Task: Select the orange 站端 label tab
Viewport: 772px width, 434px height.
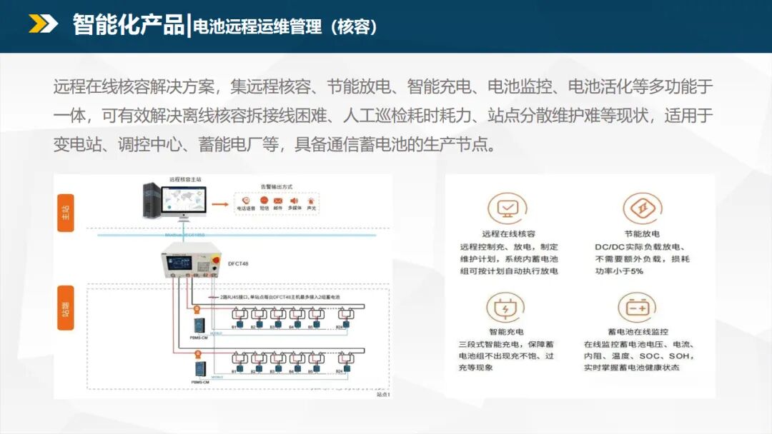Action: point(66,309)
